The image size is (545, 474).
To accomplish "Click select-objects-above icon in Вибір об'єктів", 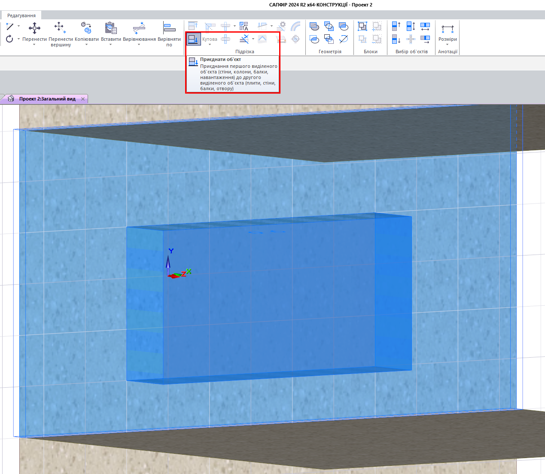I will click(x=396, y=26).
